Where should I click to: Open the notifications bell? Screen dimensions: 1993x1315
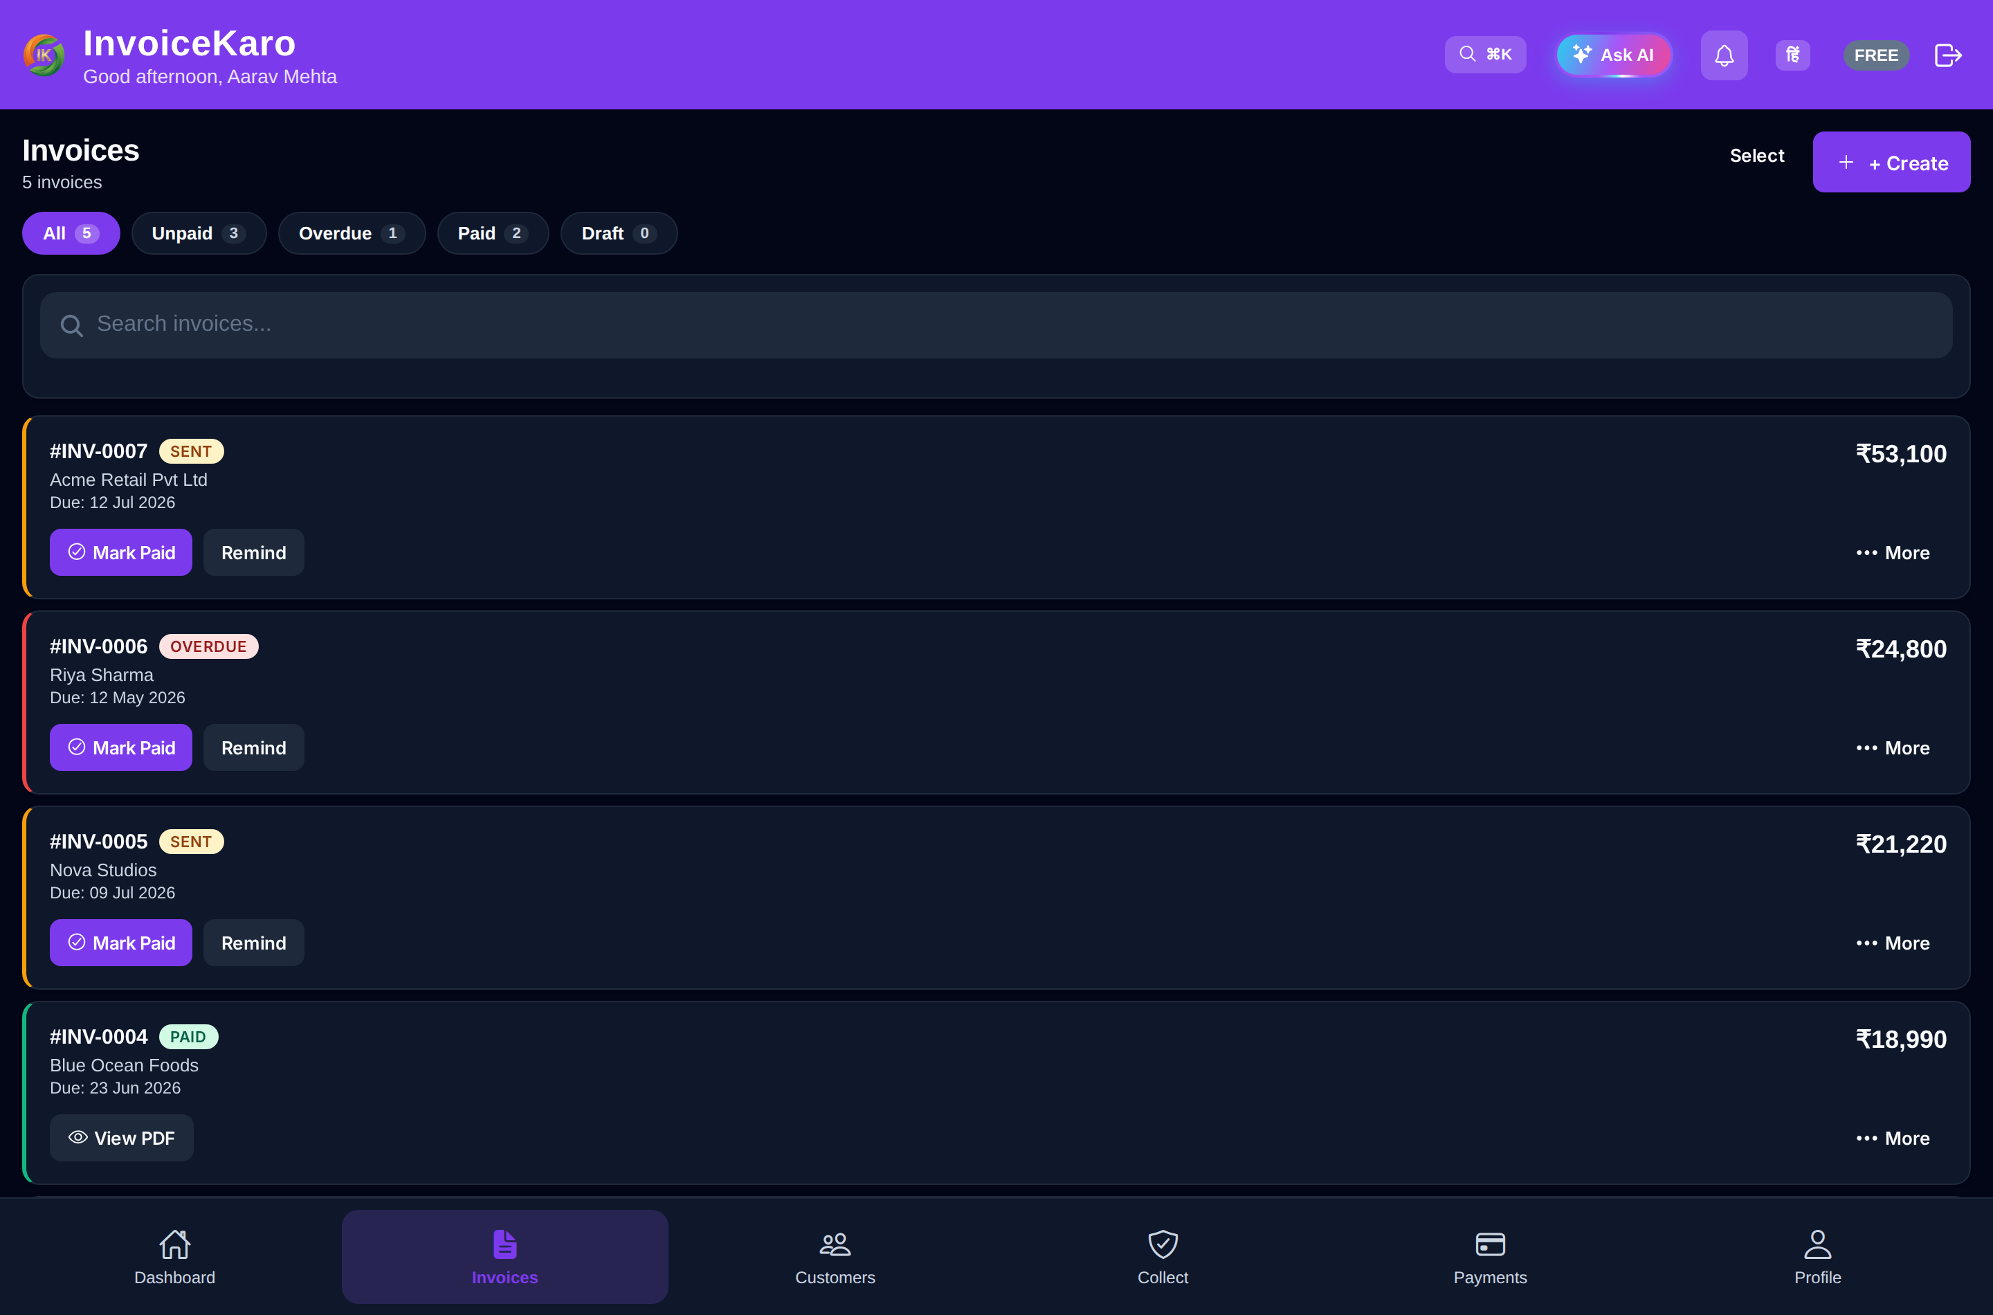click(1724, 55)
